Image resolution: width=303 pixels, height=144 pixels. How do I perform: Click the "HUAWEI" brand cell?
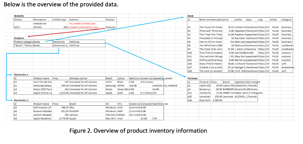click(74, 111)
